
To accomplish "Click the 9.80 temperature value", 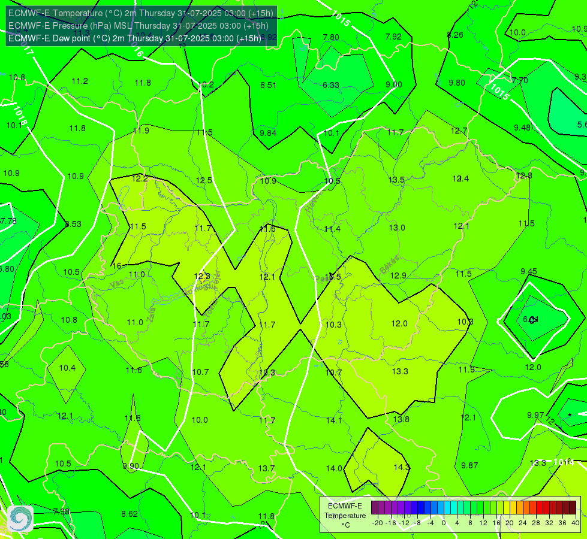I will tap(457, 83).
